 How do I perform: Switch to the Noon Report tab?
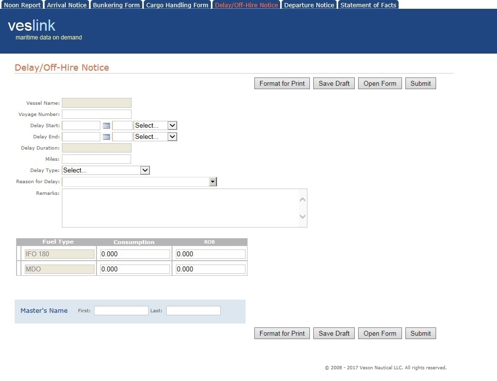coord(22,4)
